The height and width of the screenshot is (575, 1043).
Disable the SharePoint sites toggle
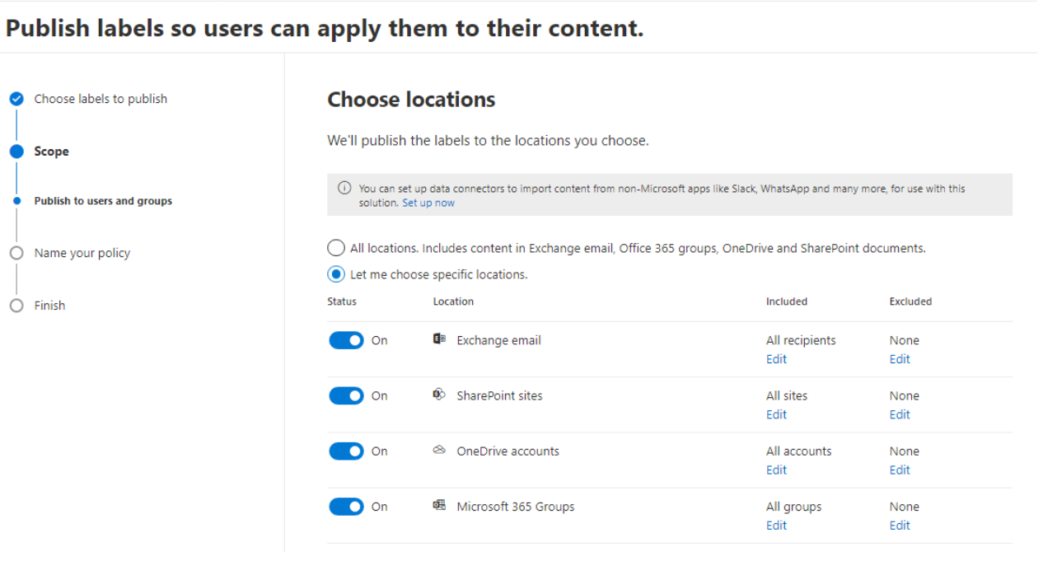tap(346, 396)
